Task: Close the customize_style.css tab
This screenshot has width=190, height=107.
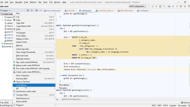Action: 115,11
